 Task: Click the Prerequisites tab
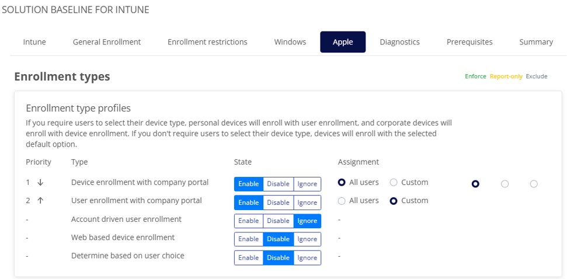coord(469,42)
